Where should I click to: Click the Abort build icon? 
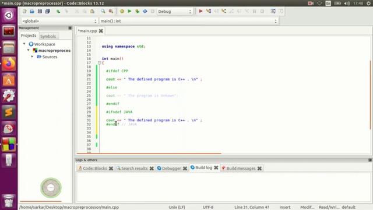click(x=153, y=11)
